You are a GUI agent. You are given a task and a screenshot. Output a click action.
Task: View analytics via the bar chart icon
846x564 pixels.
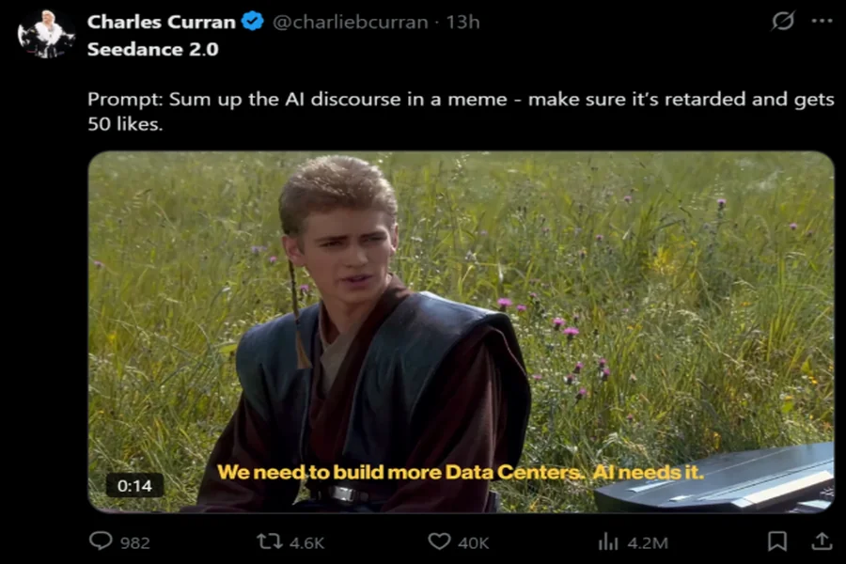(608, 541)
